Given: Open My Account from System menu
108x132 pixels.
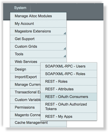Looking at the screenshot, I should click(x=38, y=24).
